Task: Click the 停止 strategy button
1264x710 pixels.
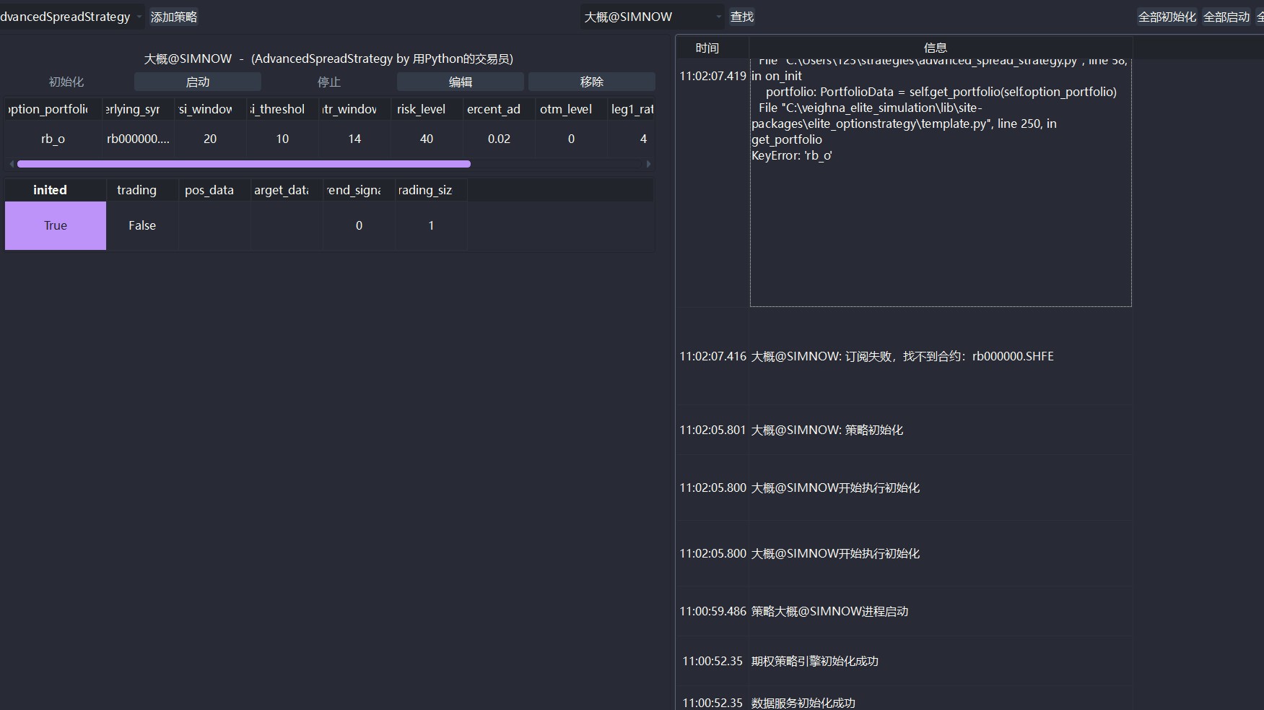Action: coord(329,82)
